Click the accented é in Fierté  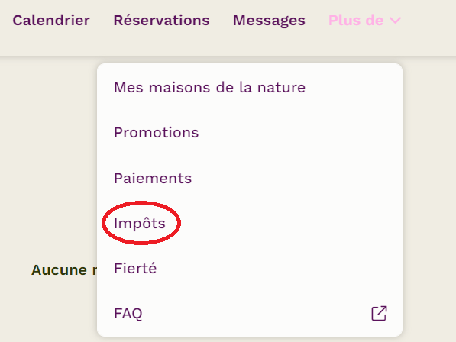pos(152,268)
